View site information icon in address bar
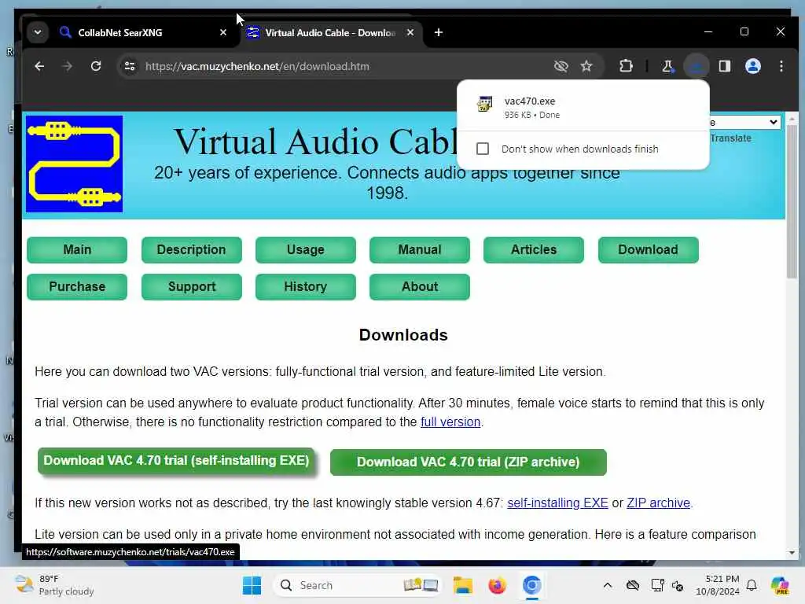Image resolution: width=805 pixels, height=604 pixels. point(130,66)
